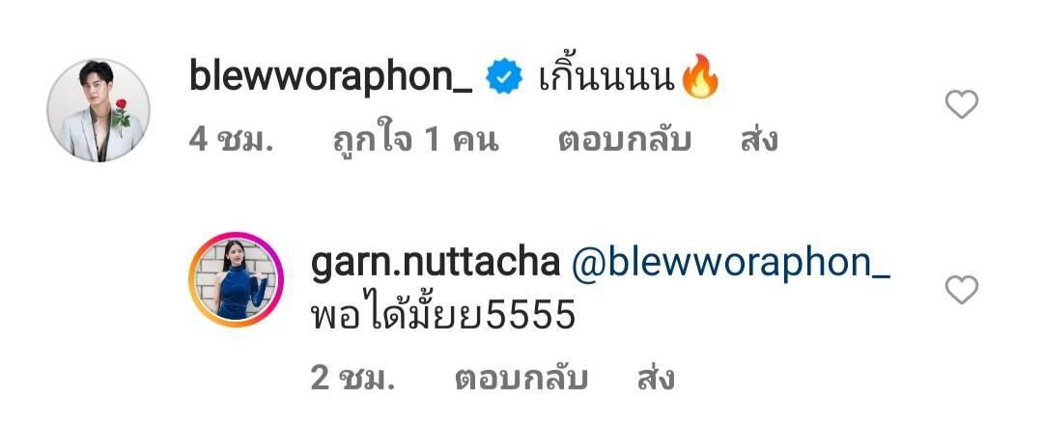The image size is (1043, 429).
Task: Send garn.nuttacha's reply via ส่ง
Action: 656,378
